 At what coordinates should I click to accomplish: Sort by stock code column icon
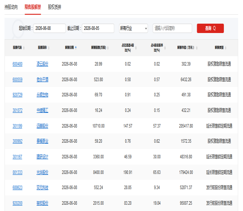24,48
